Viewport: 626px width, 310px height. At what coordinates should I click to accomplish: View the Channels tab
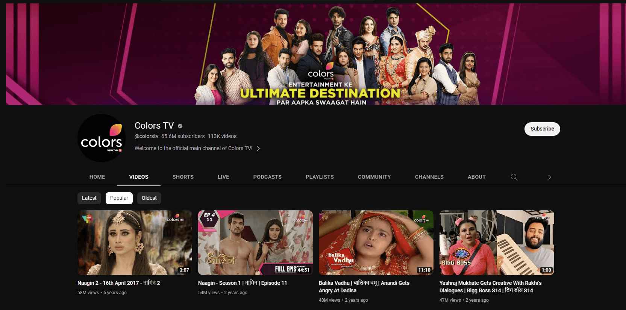tap(429, 177)
